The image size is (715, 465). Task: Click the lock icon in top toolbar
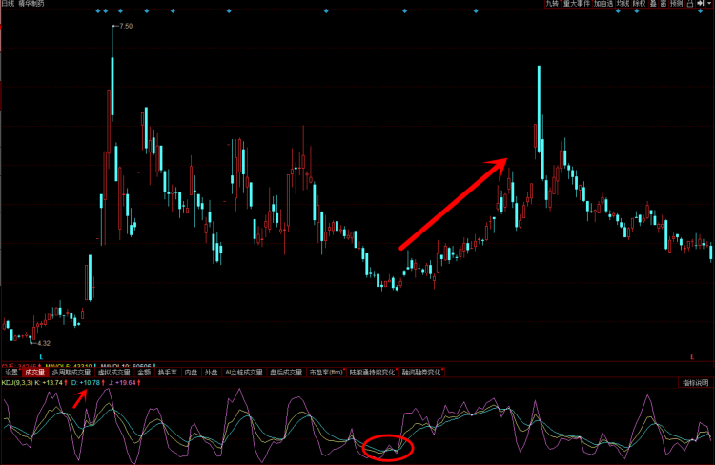pos(689,4)
